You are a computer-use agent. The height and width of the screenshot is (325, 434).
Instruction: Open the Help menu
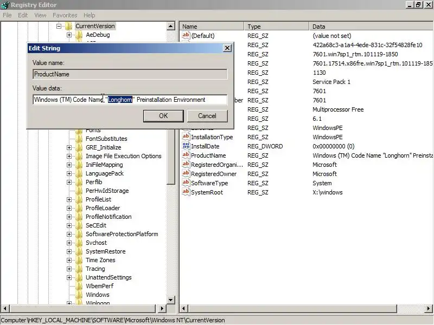point(89,15)
